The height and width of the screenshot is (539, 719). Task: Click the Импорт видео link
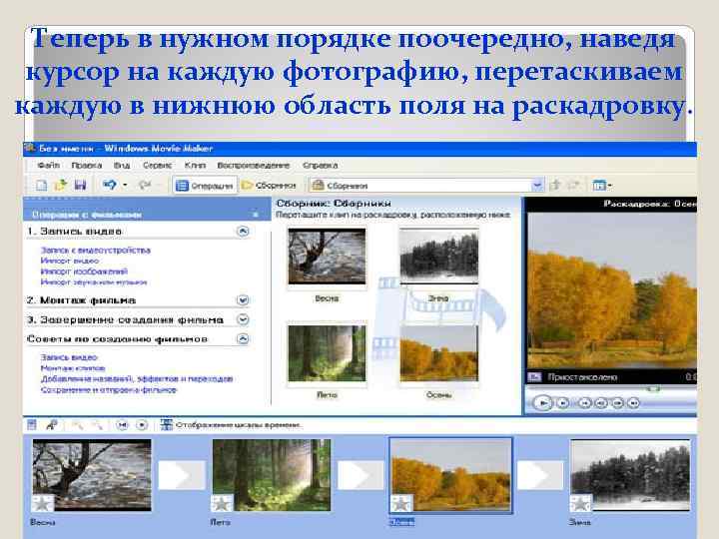coord(70,261)
